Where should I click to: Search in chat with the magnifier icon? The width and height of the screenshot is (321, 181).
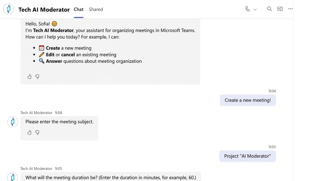269,9
